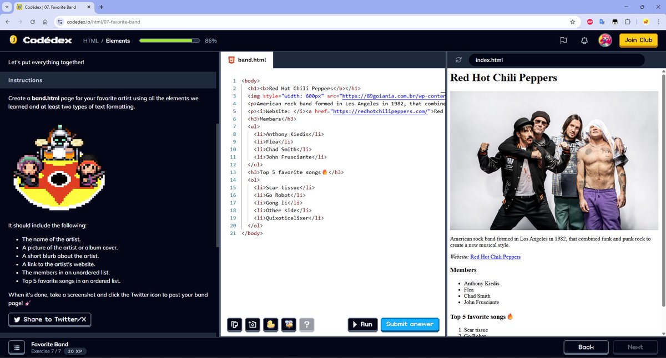Image resolution: width=666 pixels, height=358 pixels.
Task: View site information icon in address bar
Action: pos(60,22)
